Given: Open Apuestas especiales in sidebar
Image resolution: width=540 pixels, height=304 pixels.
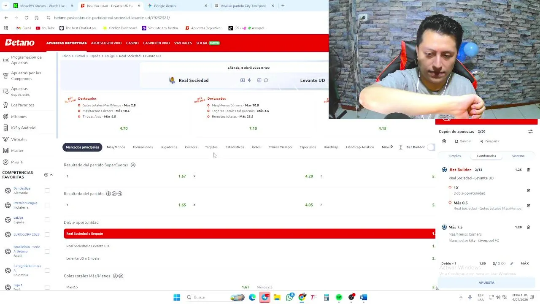Looking at the screenshot, I should point(20,91).
